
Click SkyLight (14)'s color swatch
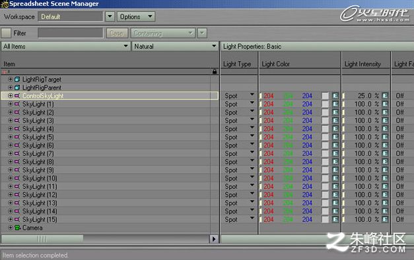pos(326,211)
